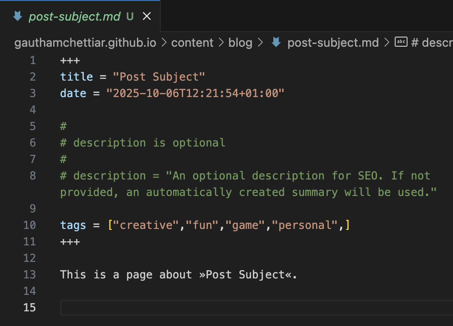Click the abc symbol icon in the breadcrumb
The width and height of the screenshot is (453, 326).
click(x=401, y=42)
